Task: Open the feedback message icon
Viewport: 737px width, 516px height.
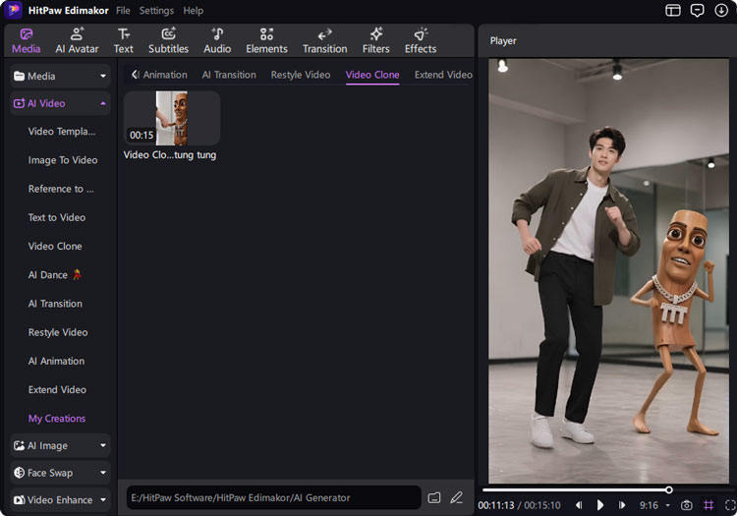Action: coord(697,11)
